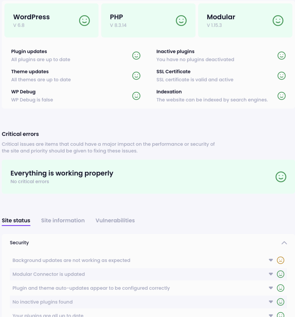295x317 pixels.
Task: Expand plugin and theme auto-updates arrow
Action: (271, 288)
